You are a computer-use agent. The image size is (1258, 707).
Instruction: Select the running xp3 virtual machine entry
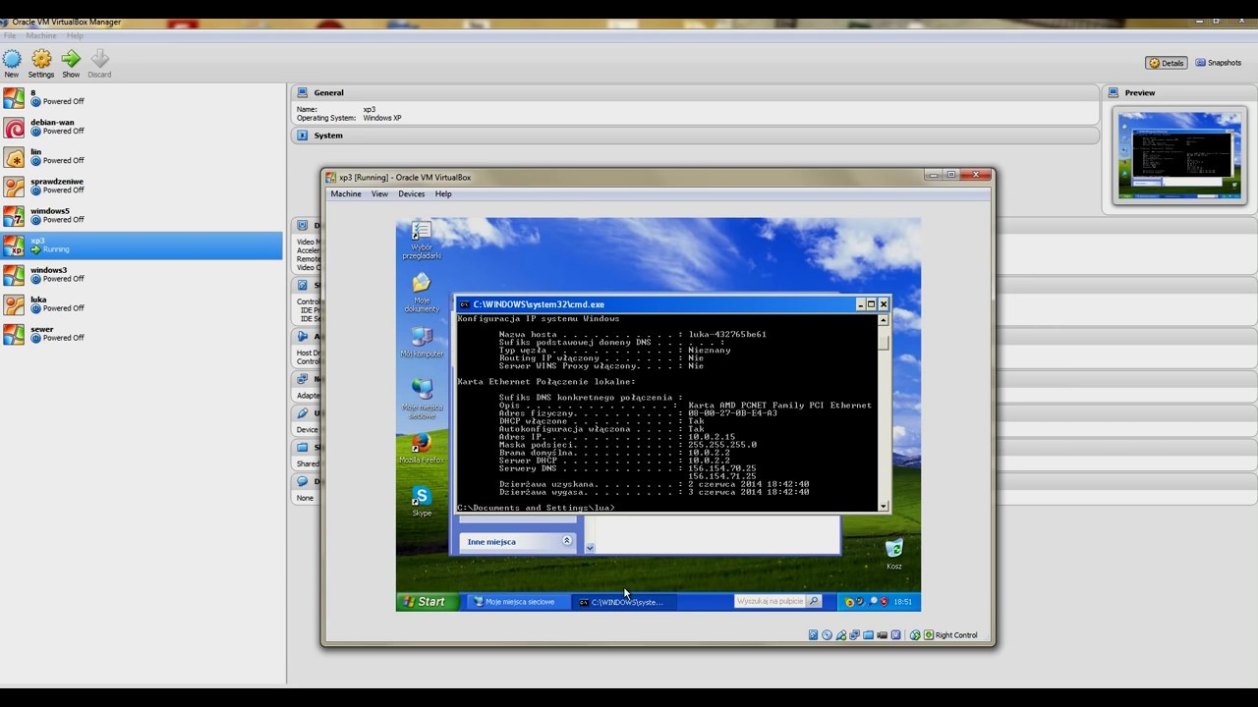click(x=142, y=245)
